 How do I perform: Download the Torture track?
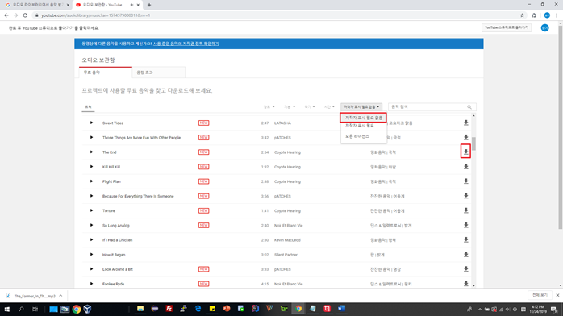[465, 210]
